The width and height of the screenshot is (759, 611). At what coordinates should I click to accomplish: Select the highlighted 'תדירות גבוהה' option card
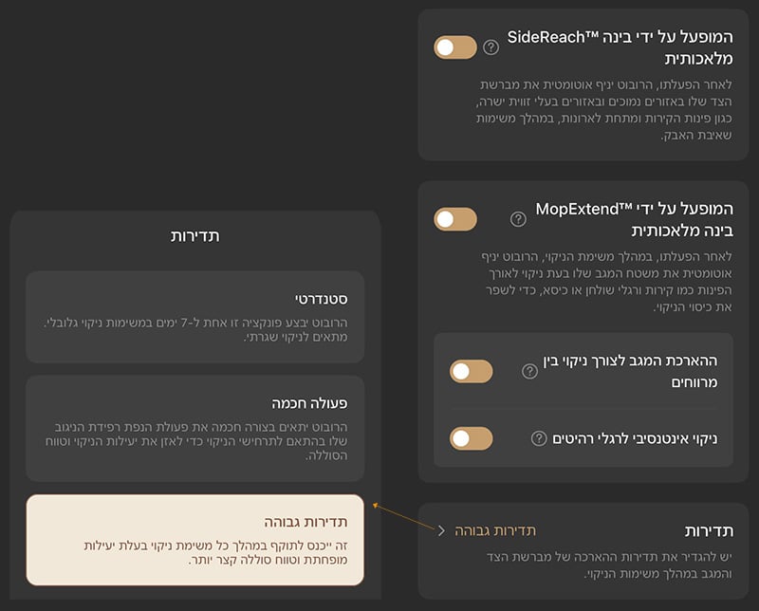click(x=194, y=539)
